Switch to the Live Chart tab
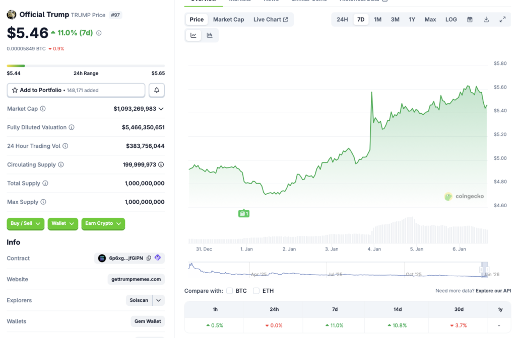This screenshot has width=516, height=338. click(x=271, y=19)
